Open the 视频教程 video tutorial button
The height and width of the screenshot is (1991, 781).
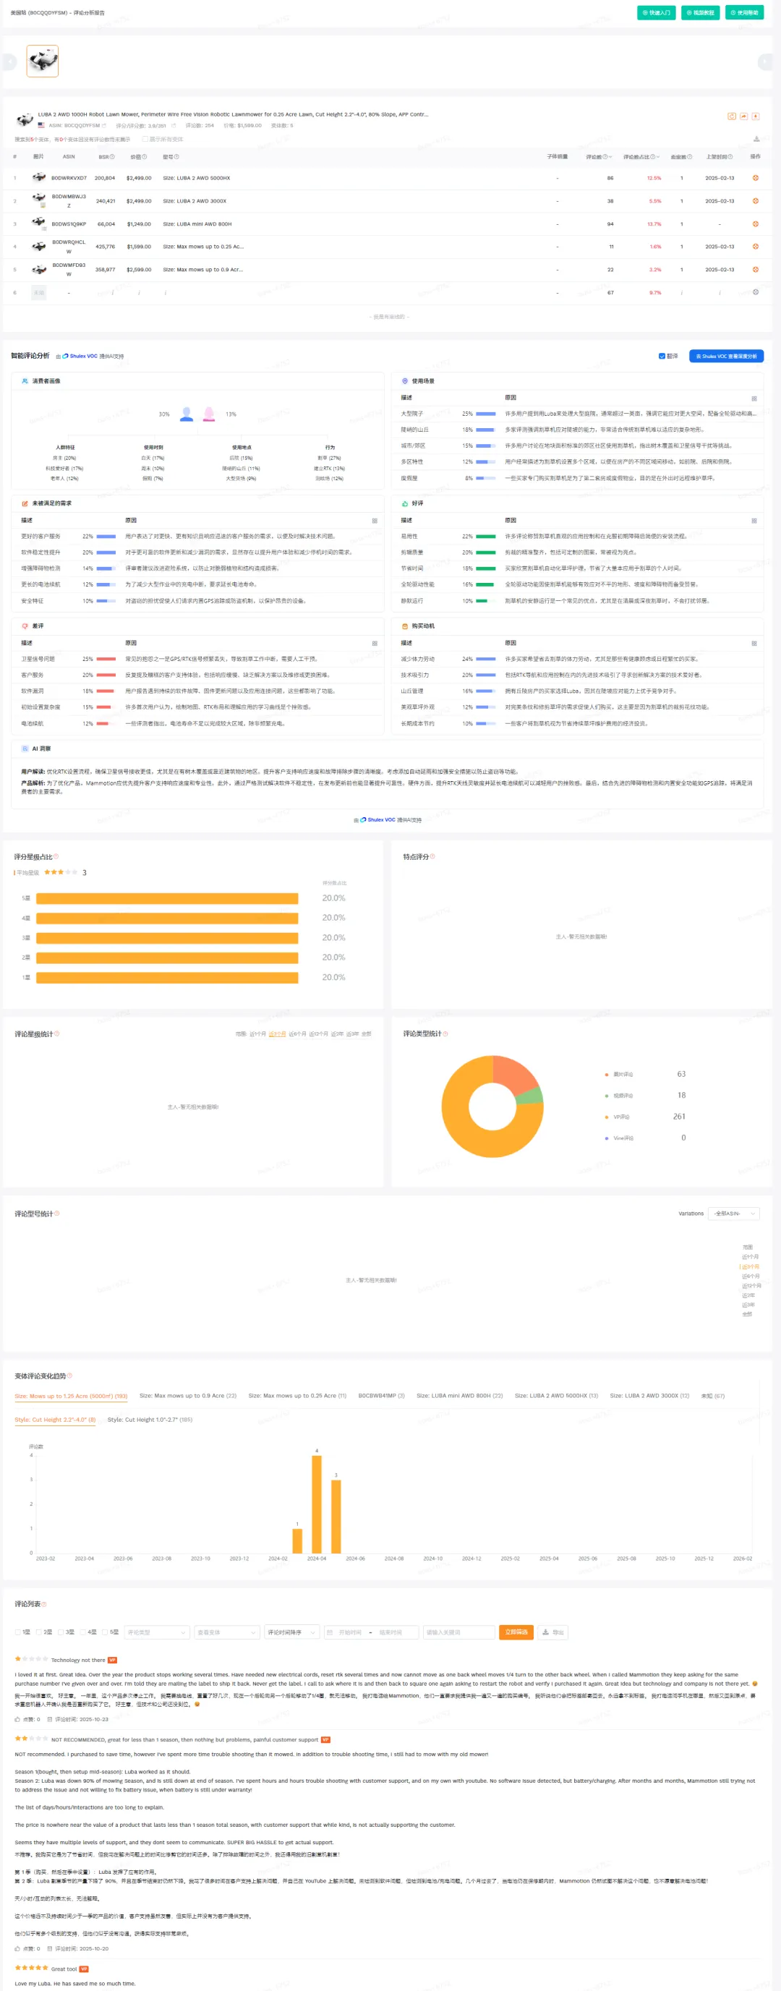pos(700,12)
